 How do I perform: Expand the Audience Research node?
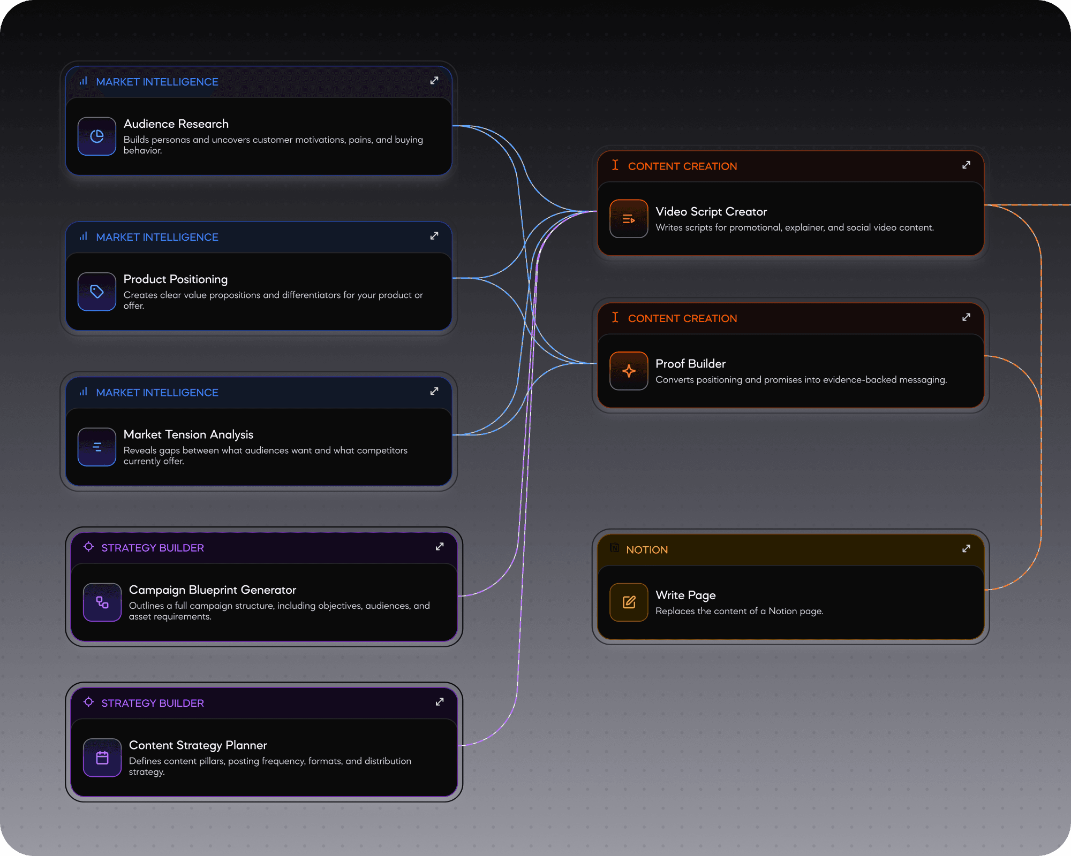click(434, 81)
